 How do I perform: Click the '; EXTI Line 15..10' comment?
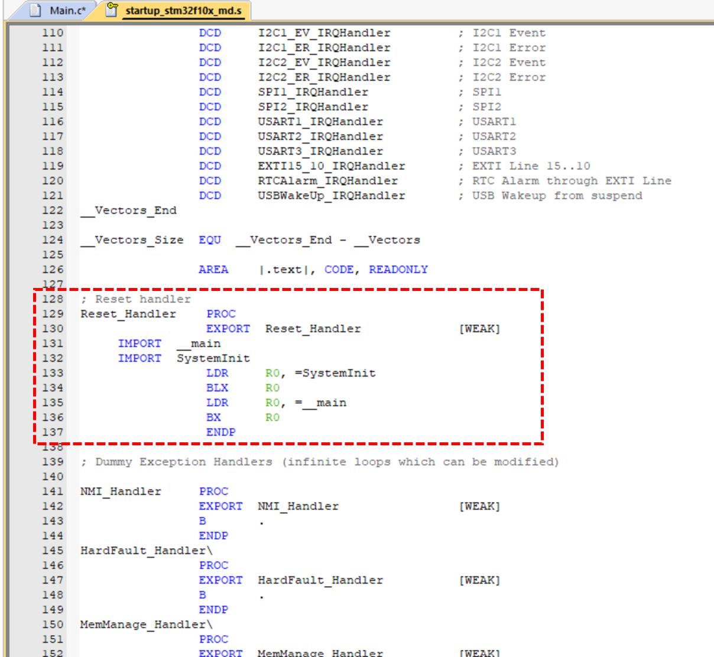click(524, 166)
